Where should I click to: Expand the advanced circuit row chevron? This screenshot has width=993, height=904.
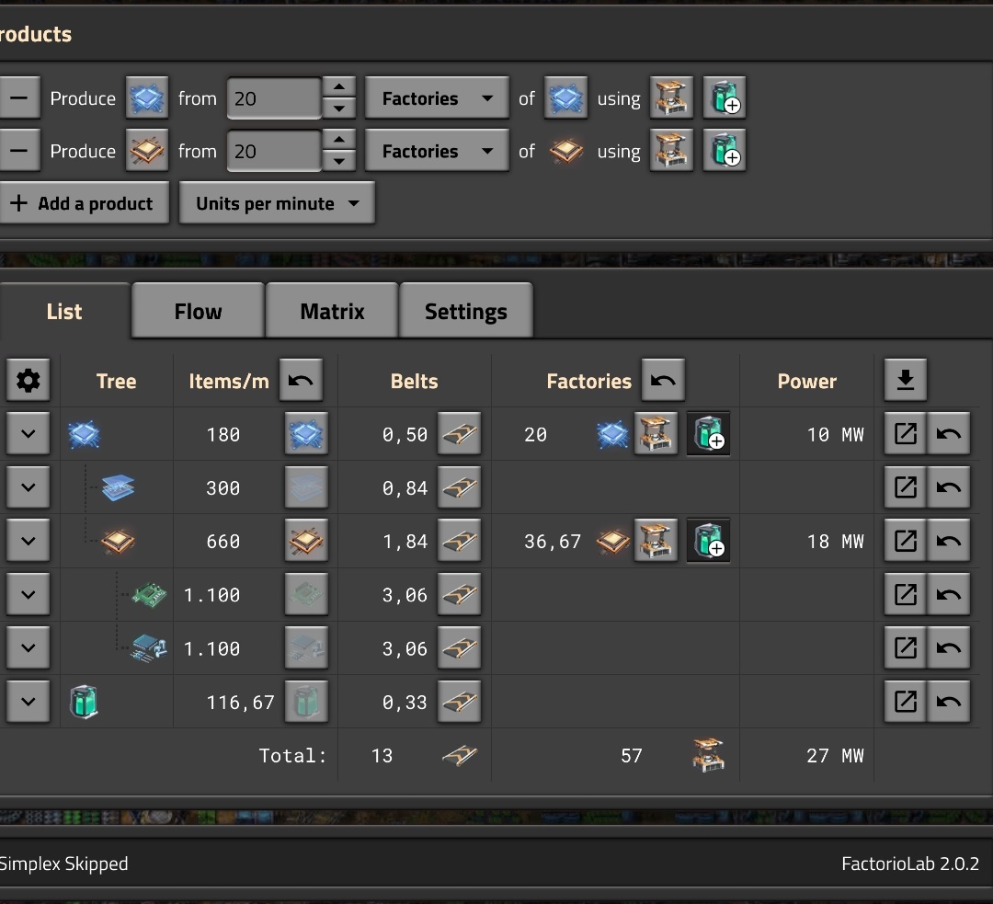pos(28,541)
